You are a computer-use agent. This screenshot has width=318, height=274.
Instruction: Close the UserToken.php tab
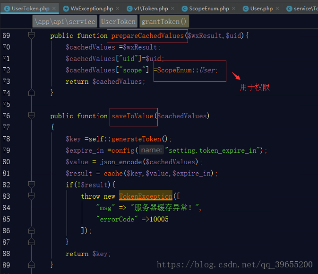54,9
